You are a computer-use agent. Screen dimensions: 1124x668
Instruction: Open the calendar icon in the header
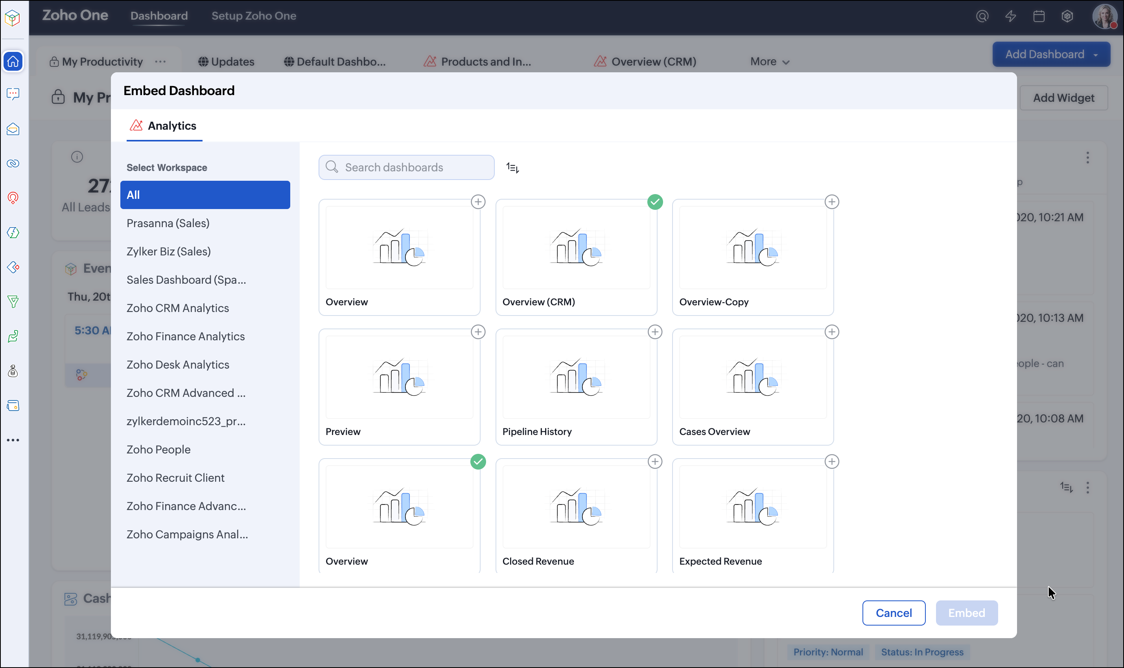1039,16
